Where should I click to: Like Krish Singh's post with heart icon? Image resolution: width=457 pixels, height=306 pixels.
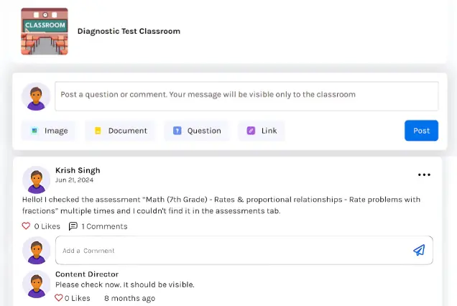(27, 226)
